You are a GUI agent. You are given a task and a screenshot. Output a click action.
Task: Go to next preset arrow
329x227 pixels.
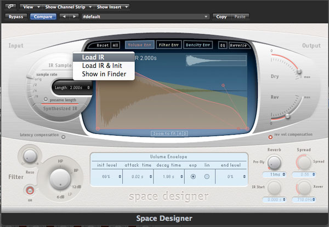[74, 16]
